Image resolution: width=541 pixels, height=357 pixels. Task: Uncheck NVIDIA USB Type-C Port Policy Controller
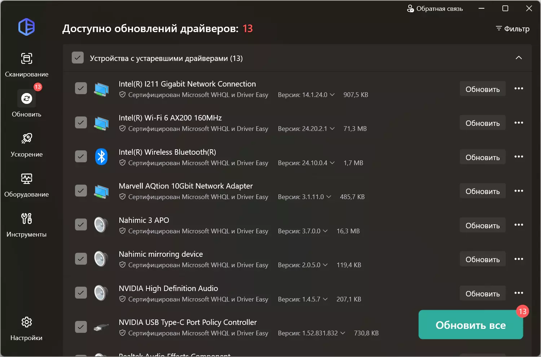[x=81, y=327]
